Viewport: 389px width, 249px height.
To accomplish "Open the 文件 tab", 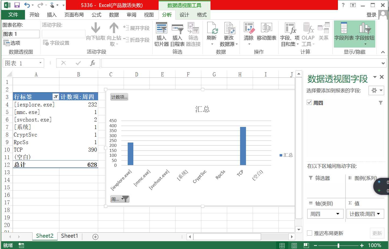I will tap(13, 15).
